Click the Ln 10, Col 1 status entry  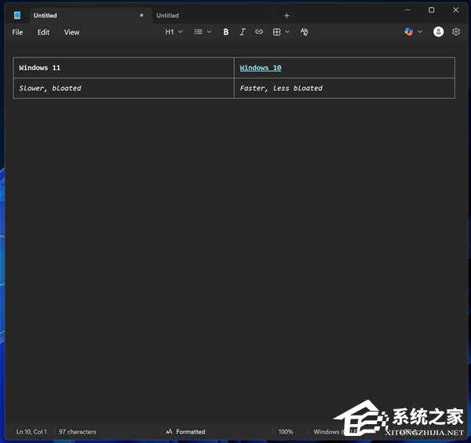click(x=31, y=432)
